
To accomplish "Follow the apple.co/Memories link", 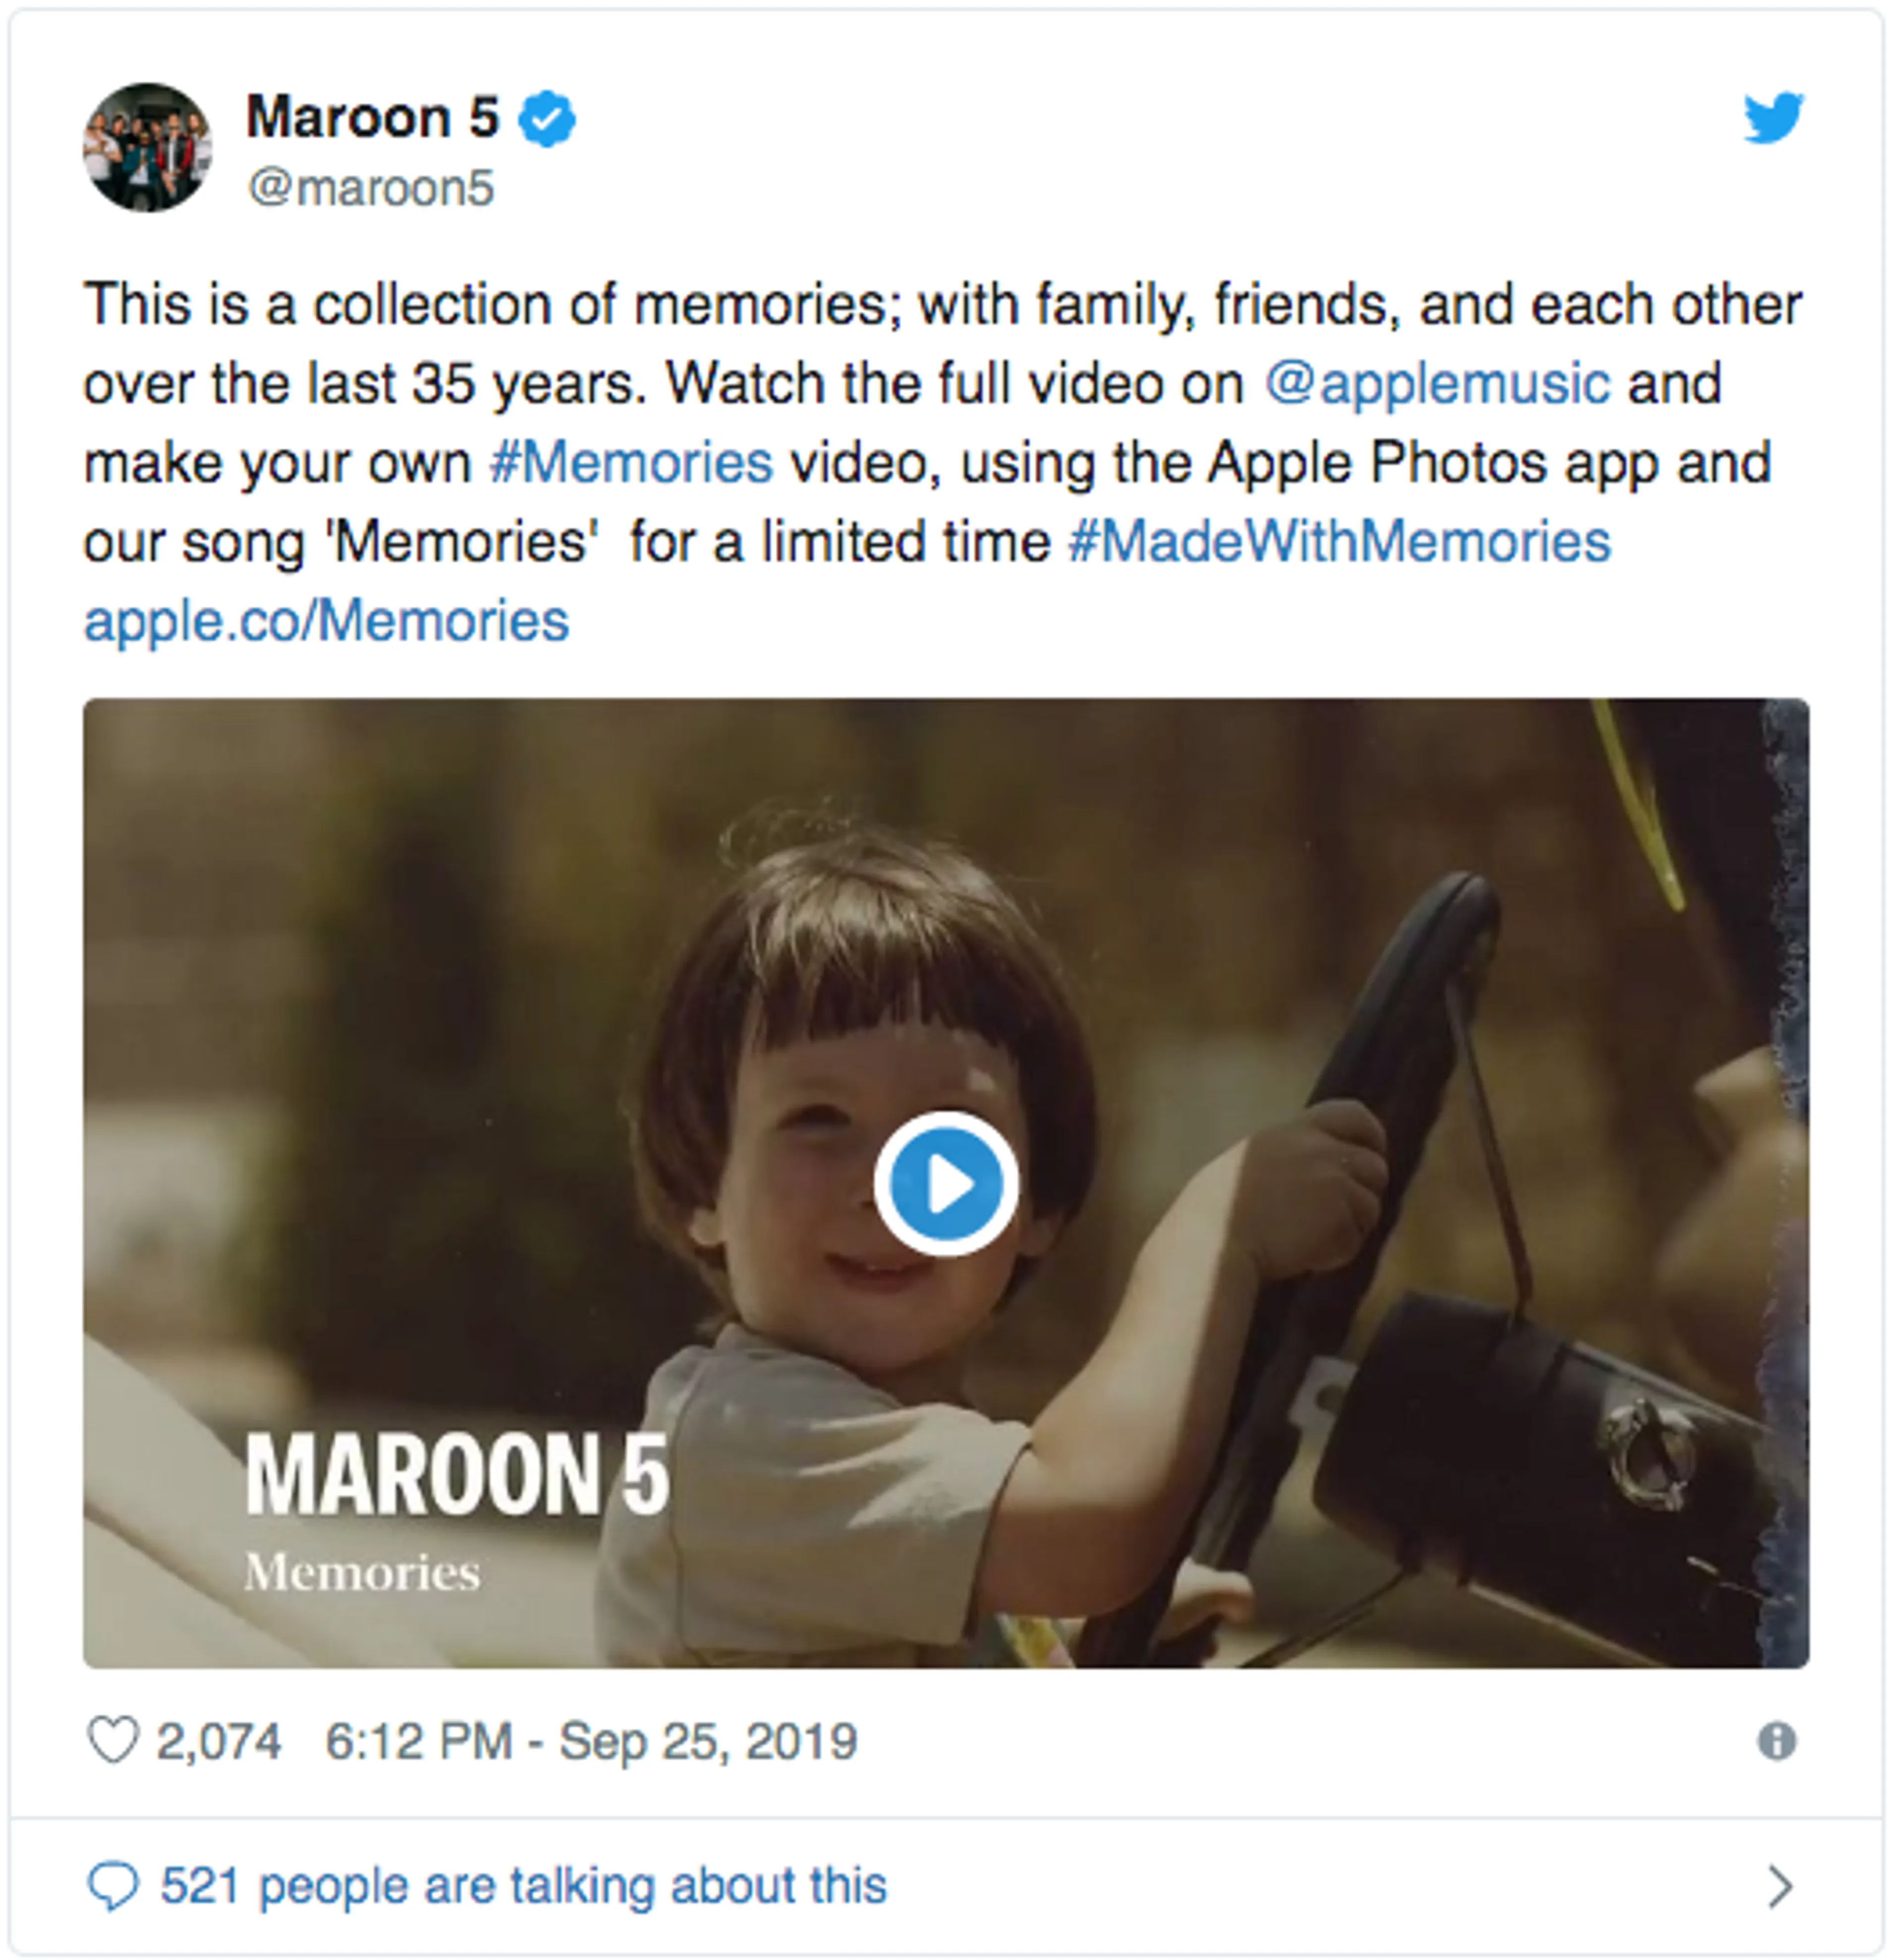I will 326,621.
